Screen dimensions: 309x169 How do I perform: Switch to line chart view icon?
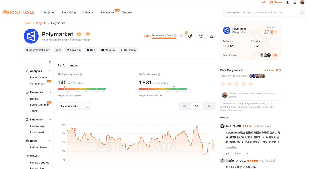click(x=88, y=106)
